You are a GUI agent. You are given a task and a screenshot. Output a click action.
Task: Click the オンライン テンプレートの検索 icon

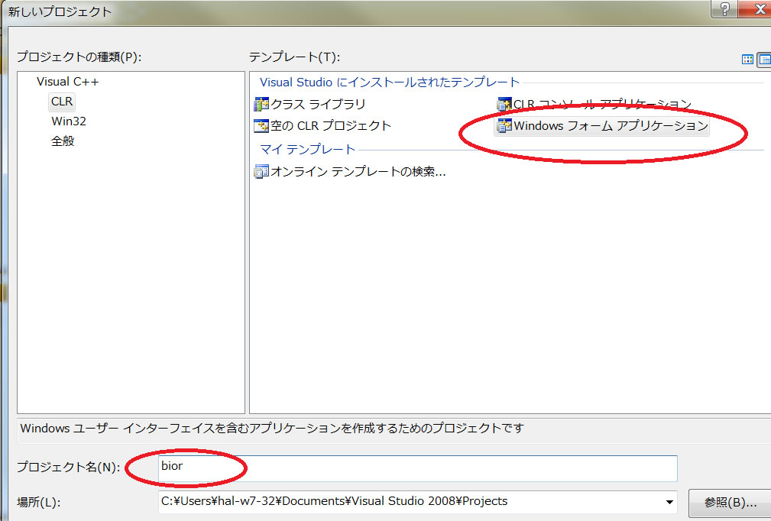261,172
